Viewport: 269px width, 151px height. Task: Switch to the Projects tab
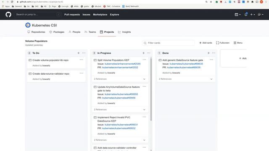(107, 32)
